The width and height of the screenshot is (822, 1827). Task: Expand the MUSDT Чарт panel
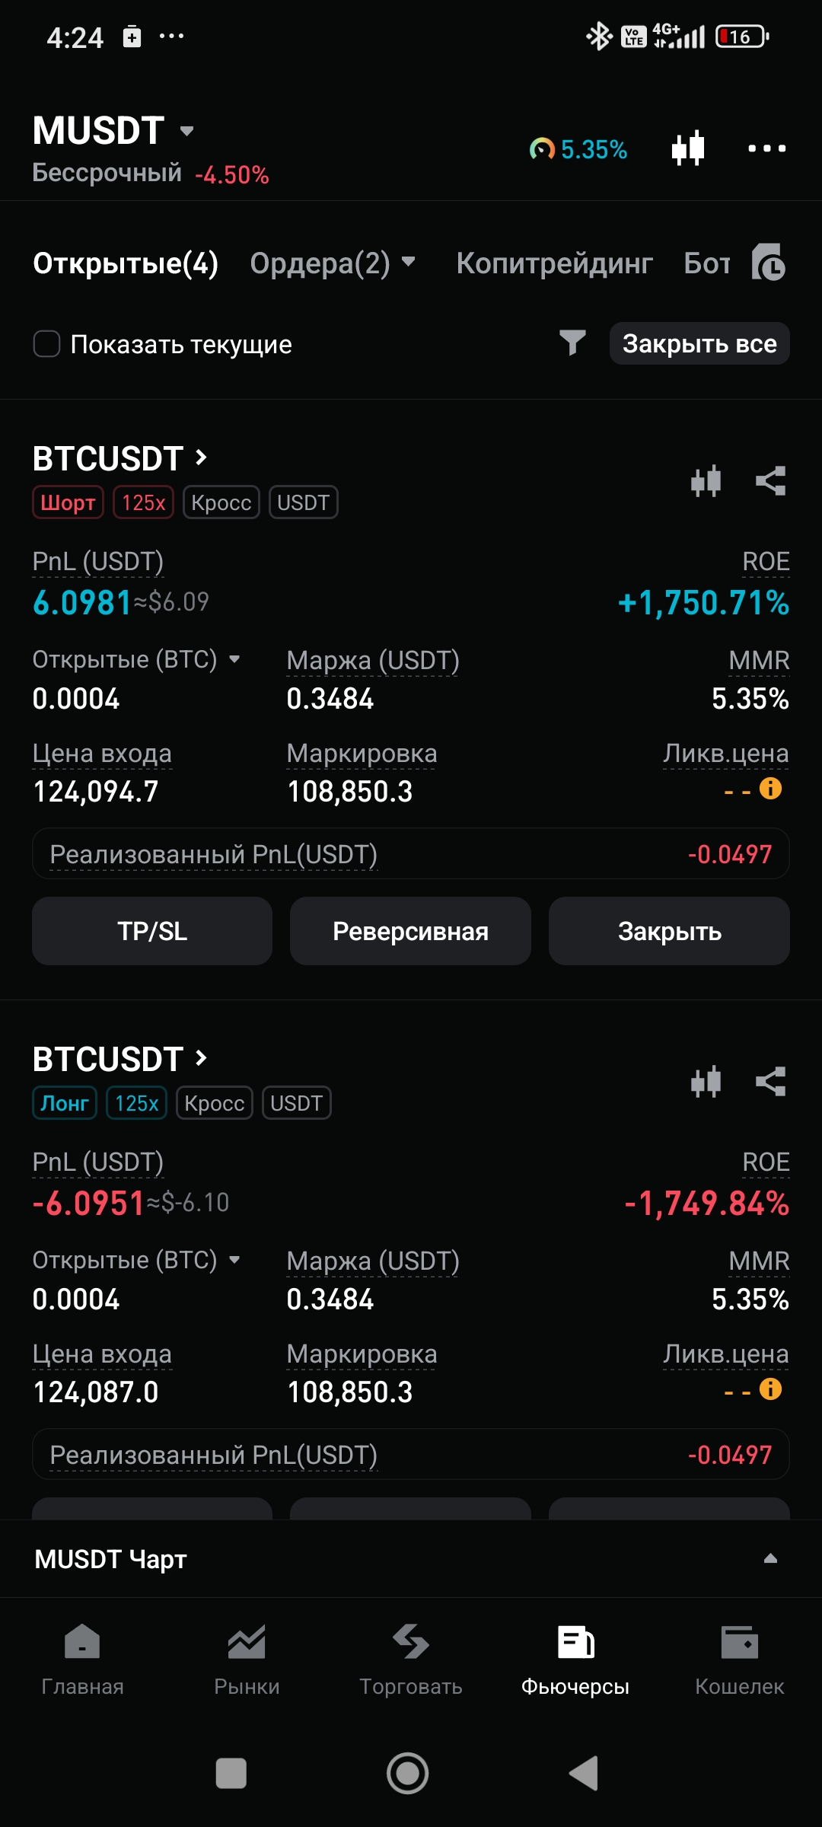[x=770, y=1558]
